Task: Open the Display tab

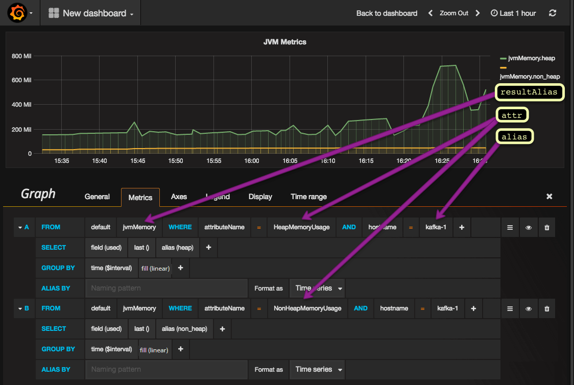Action: [260, 197]
